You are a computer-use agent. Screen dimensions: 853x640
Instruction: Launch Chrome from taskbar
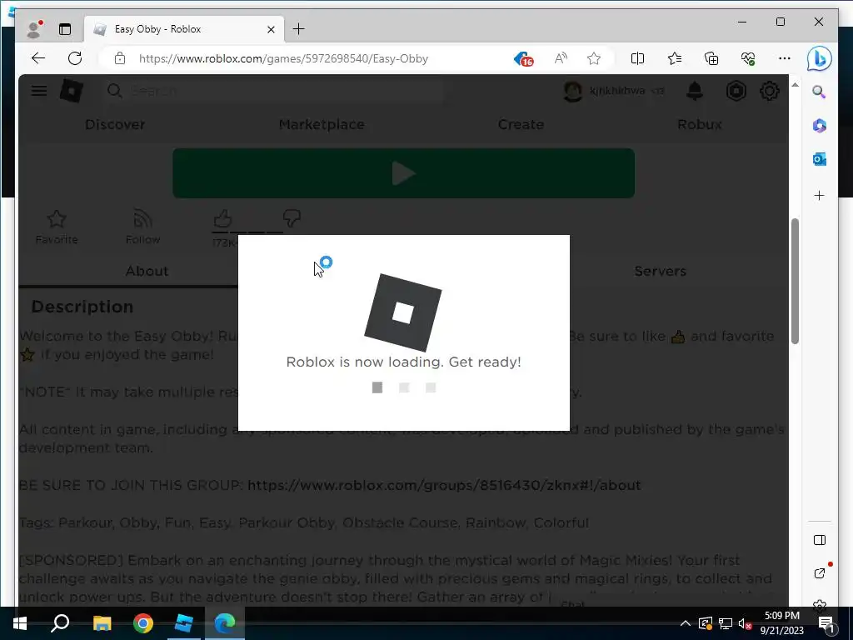[143, 623]
